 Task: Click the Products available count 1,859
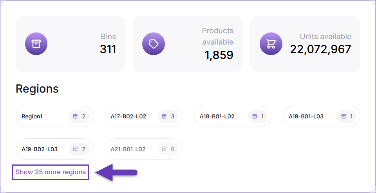[219, 55]
